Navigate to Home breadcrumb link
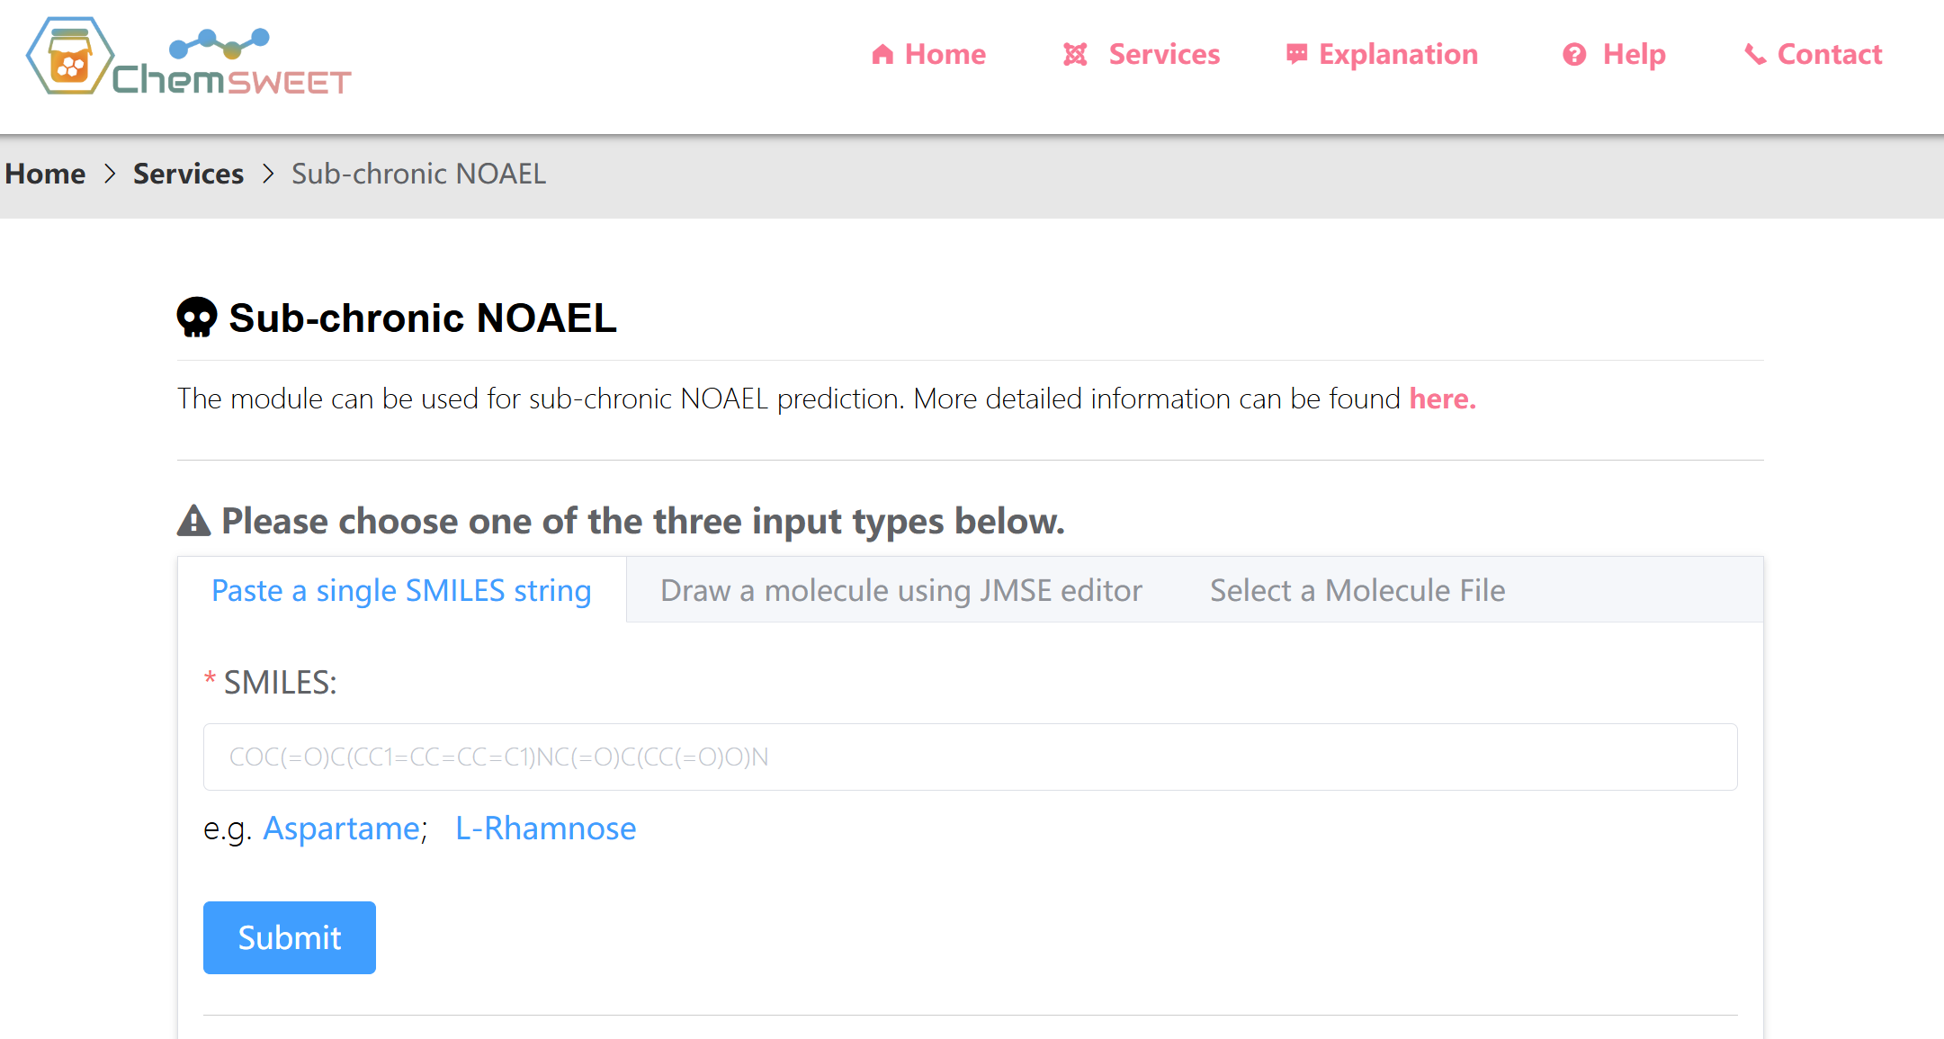Image resolution: width=1944 pixels, height=1039 pixels. [x=45, y=174]
